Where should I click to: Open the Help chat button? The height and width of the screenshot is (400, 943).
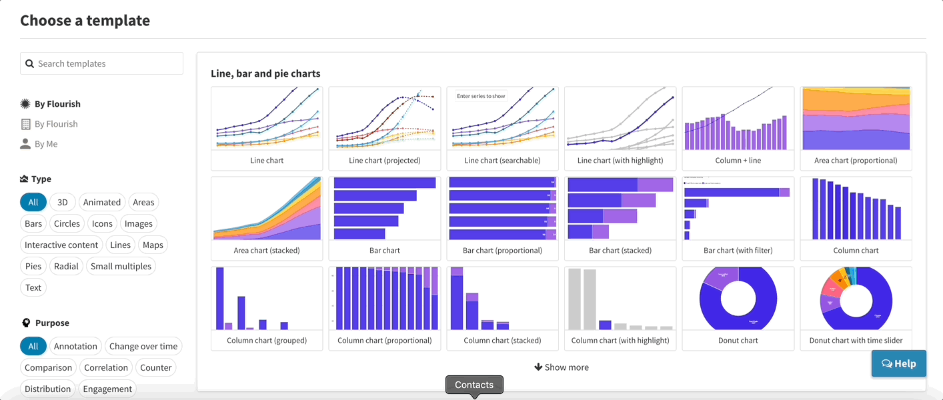pos(898,363)
